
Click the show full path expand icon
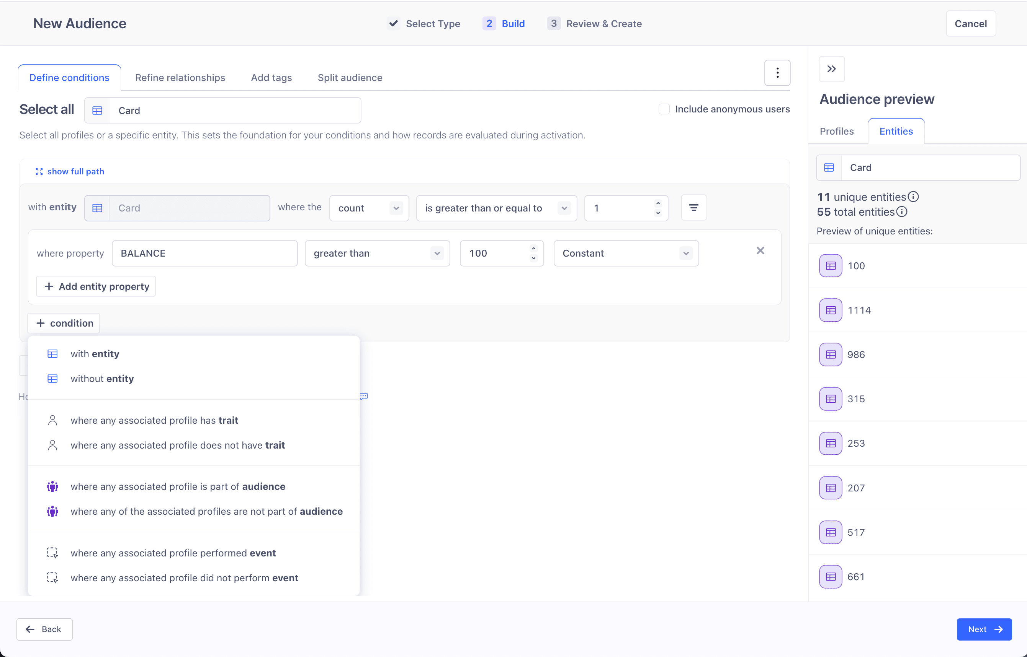pyautogui.click(x=39, y=171)
